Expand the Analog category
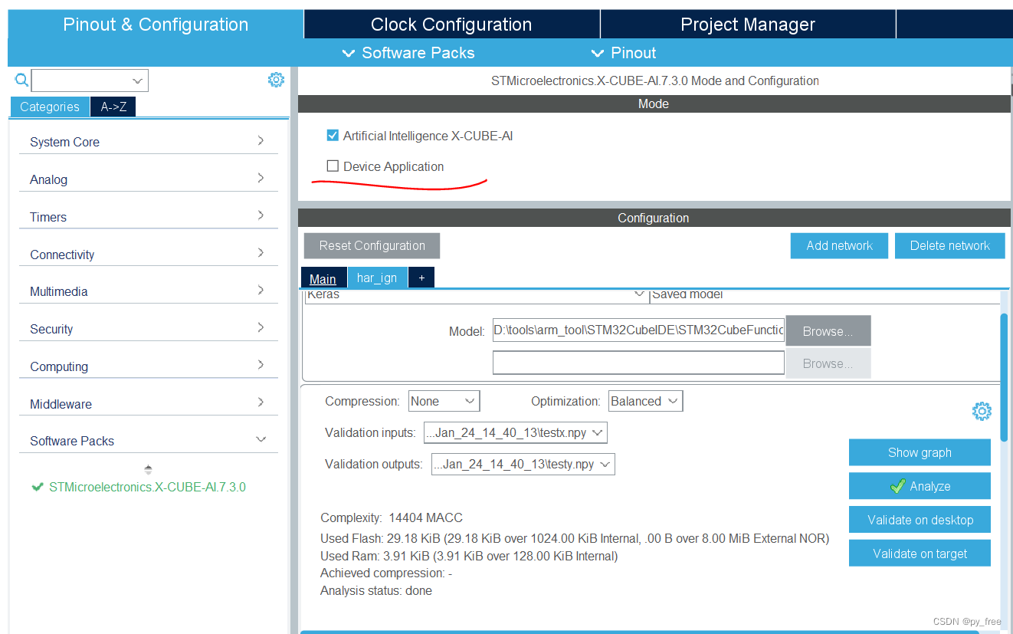 (148, 179)
